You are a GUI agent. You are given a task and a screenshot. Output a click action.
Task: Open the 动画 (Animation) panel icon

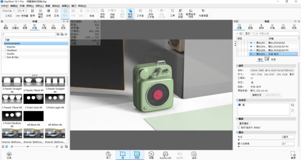[x=151, y=154]
